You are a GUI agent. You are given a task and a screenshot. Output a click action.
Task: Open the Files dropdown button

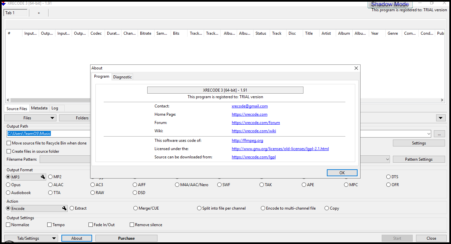(x=30, y=118)
